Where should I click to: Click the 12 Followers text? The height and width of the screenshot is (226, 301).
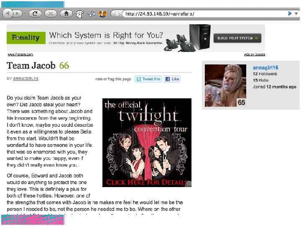(265, 74)
